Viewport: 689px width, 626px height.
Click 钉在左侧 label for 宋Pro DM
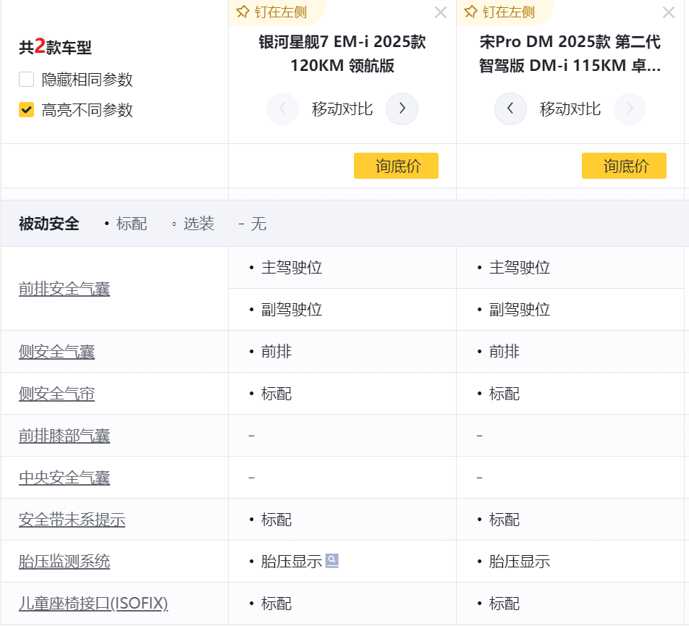tap(509, 12)
